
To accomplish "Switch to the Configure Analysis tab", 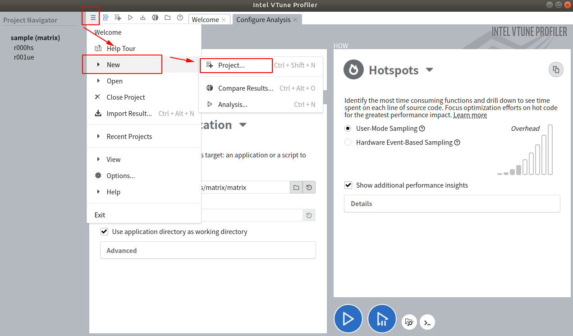I will point(263,20).
